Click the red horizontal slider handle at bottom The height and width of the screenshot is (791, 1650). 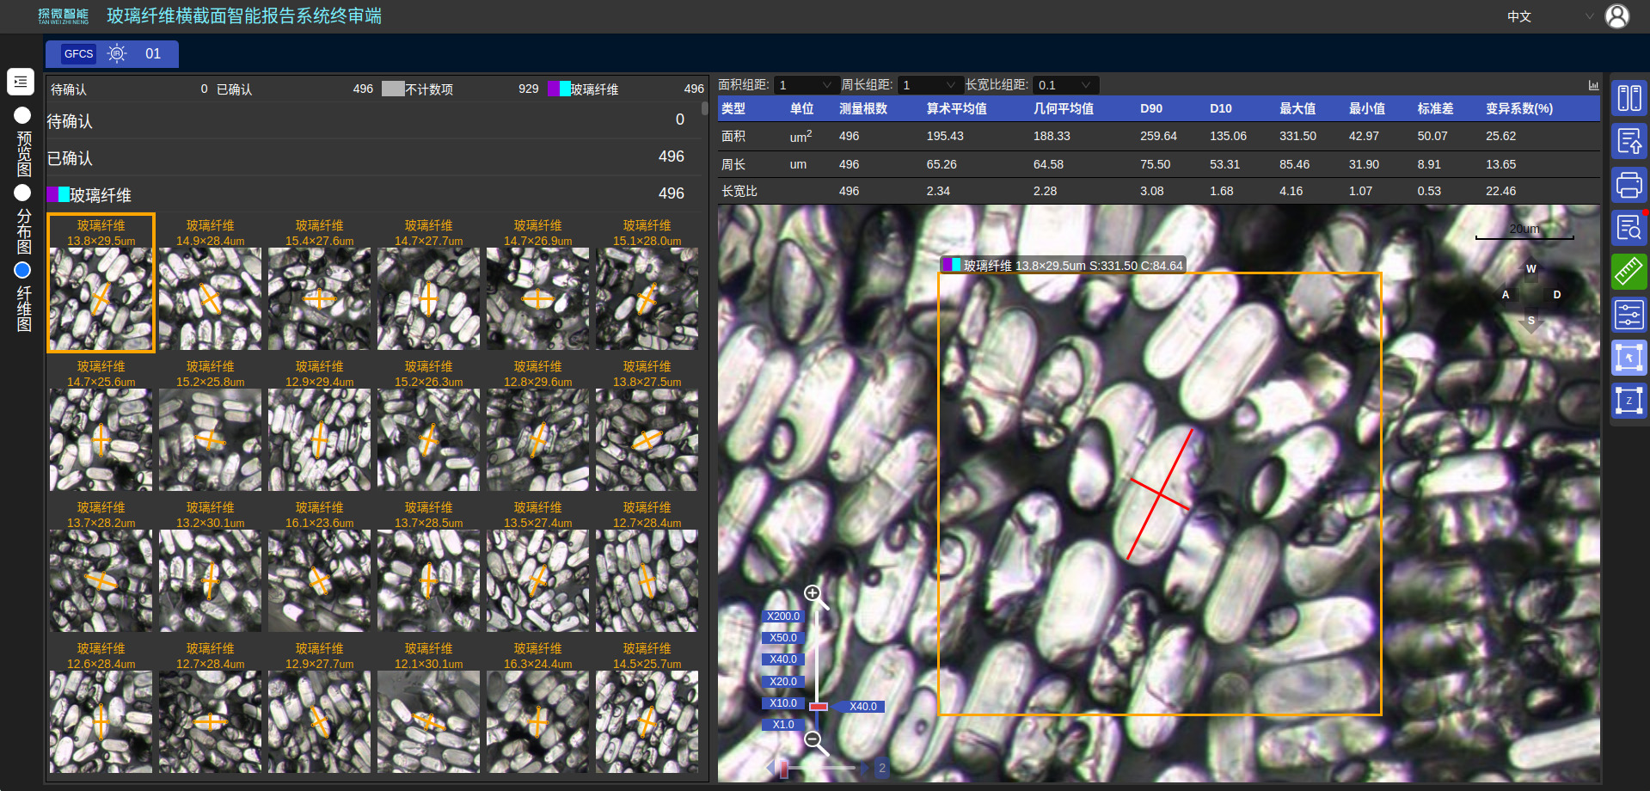point(783,768)
